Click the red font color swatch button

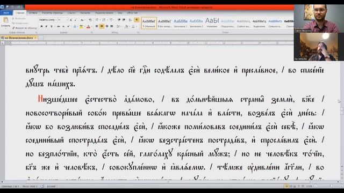(88, 26)
